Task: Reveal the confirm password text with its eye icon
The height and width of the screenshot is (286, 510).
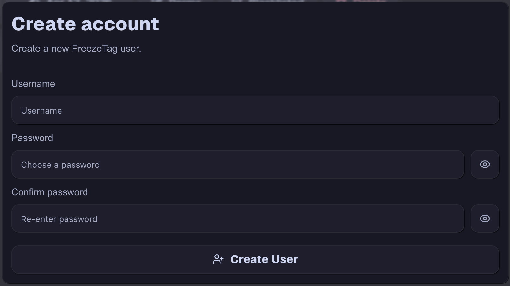Action: point(485,218)
